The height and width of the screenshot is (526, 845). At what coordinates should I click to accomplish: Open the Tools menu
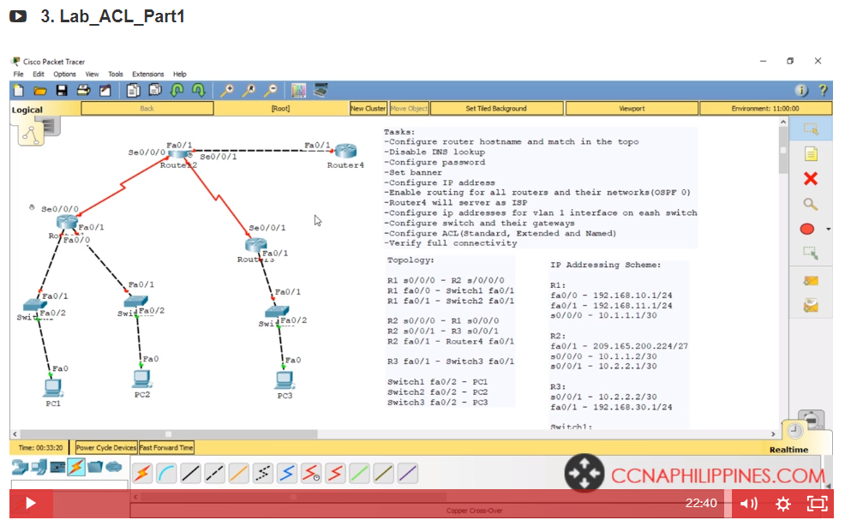[x=116, y=75]
